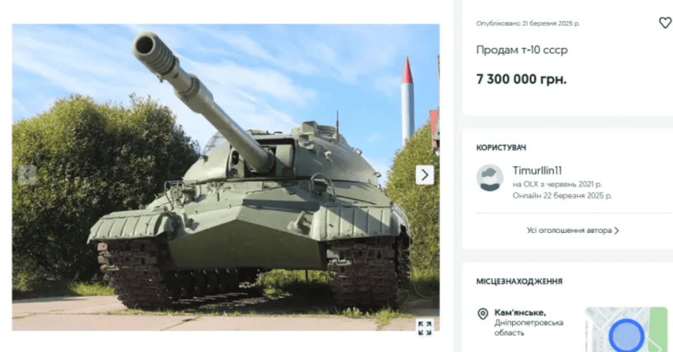Click the Онлайн 22 березня 2025 status
Screen dimensions: 673x352
tap(563, 196)
